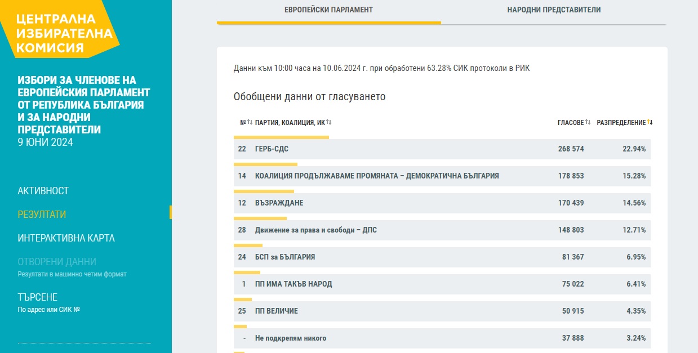Switch to Европейски парламент tab
The height and width of the screenshot is (353, 698).
click(328, 10)
